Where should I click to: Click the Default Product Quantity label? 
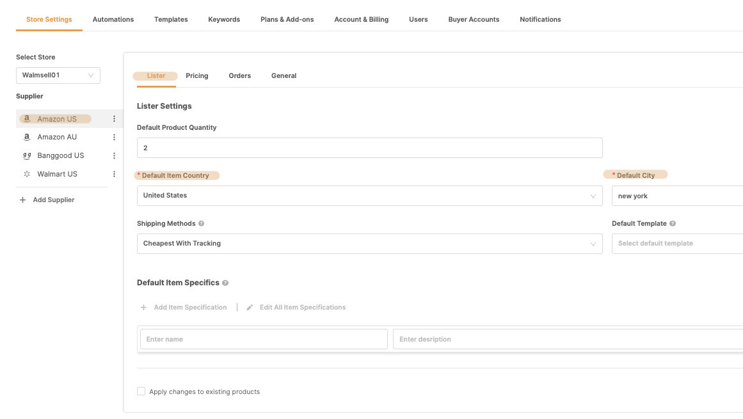(x=177, y=127)
